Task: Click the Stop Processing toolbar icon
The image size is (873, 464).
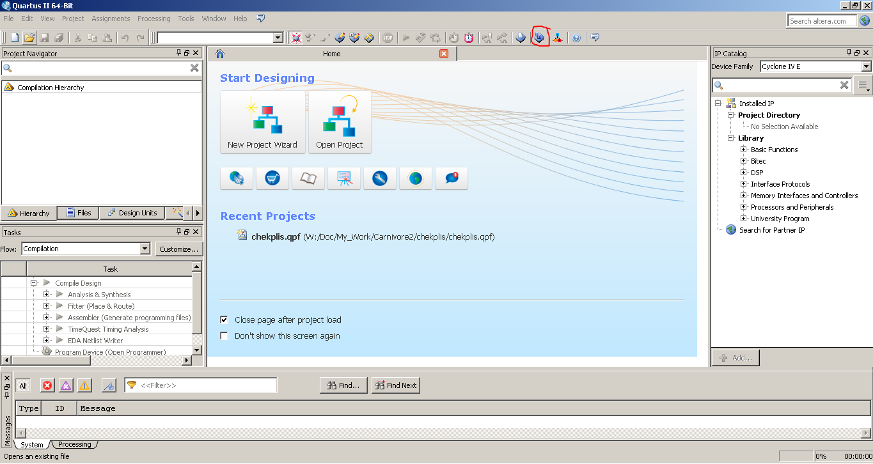Action: 388,38
